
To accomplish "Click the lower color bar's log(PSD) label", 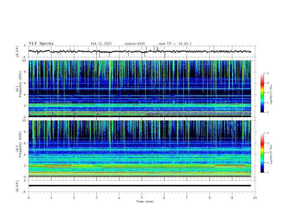I will (x=271, y=154).
